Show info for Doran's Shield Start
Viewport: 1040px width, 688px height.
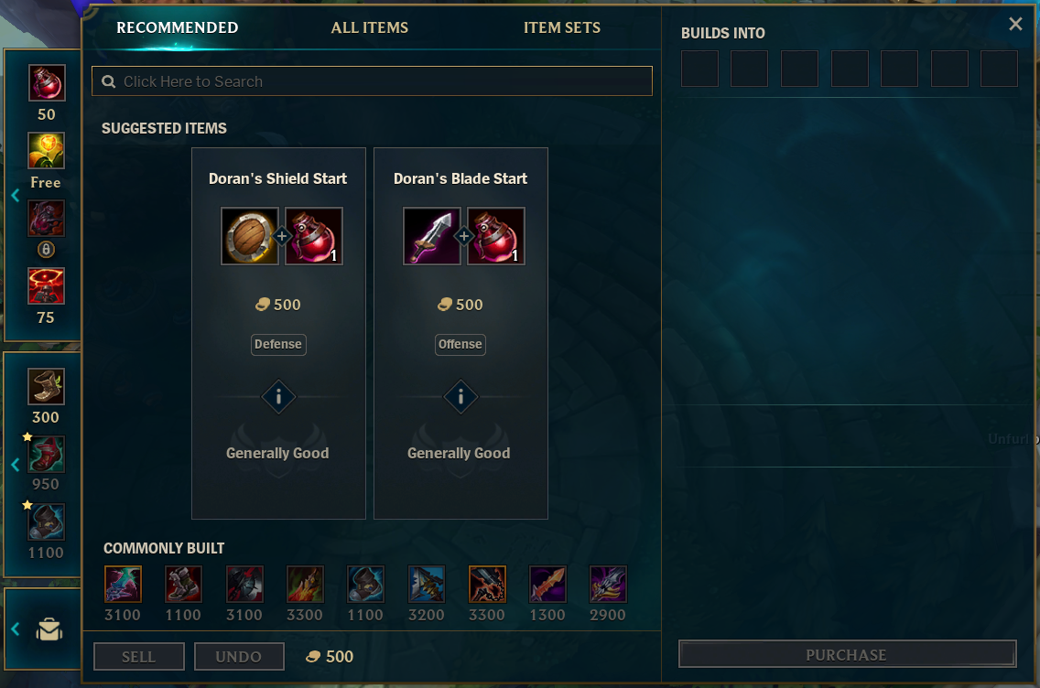tap(278, 397)
